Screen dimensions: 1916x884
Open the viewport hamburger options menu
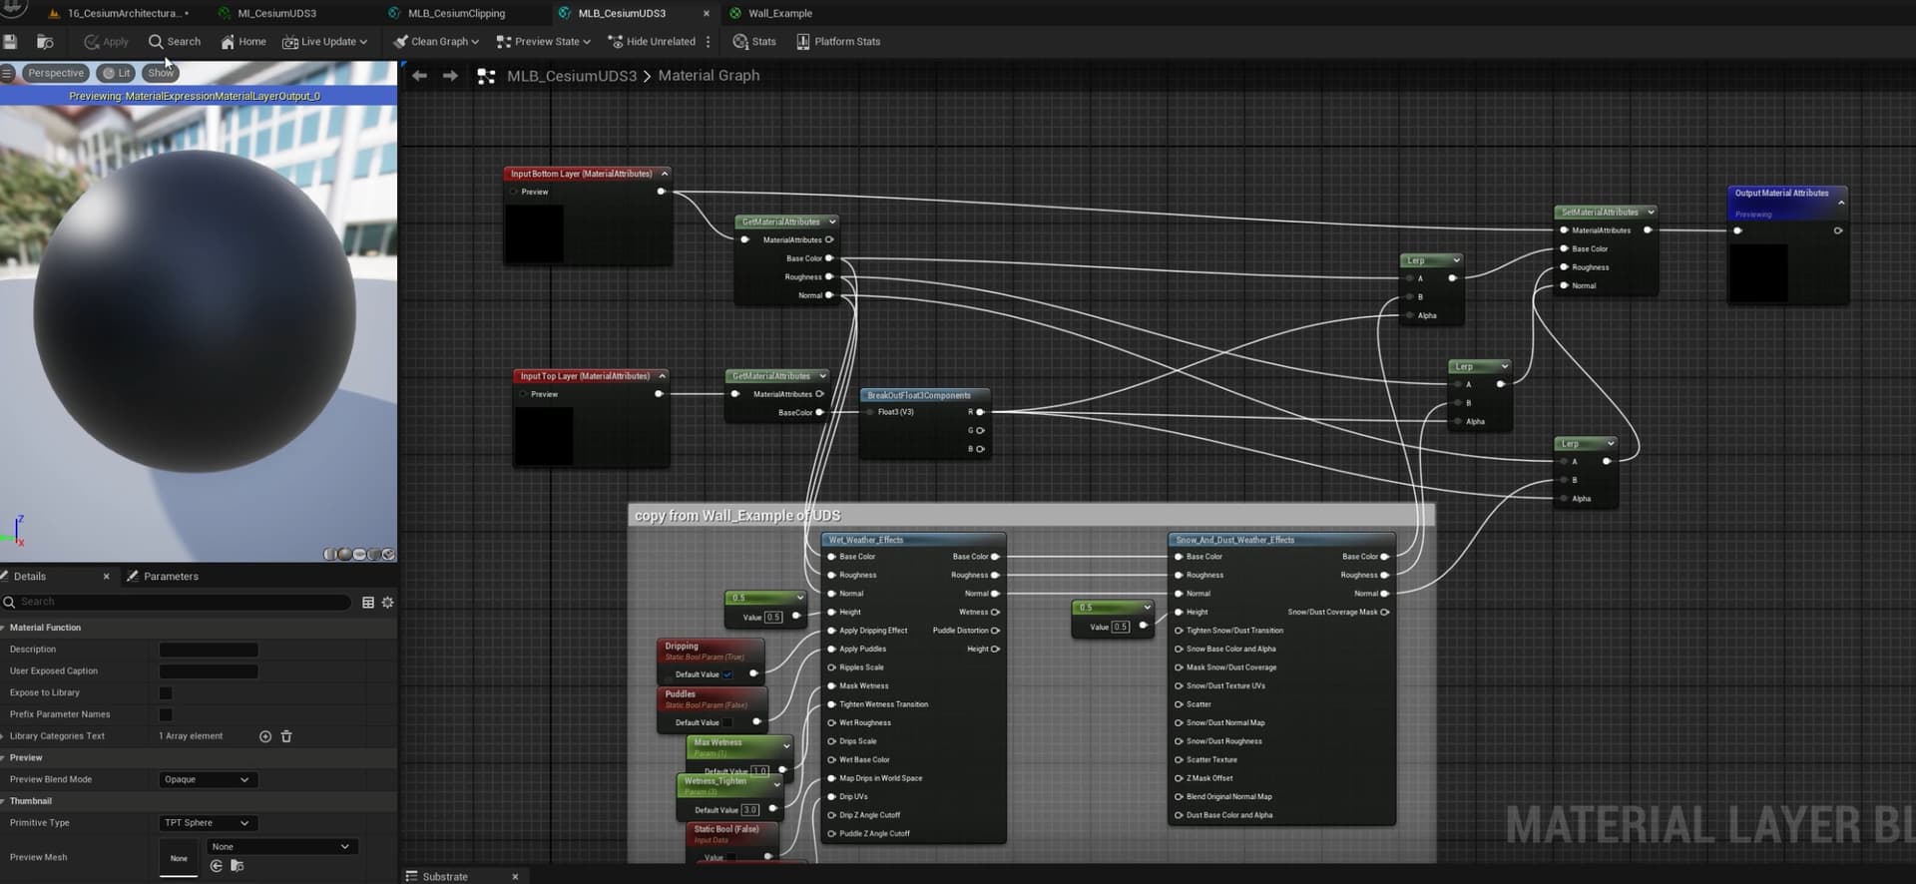(7, 73)
